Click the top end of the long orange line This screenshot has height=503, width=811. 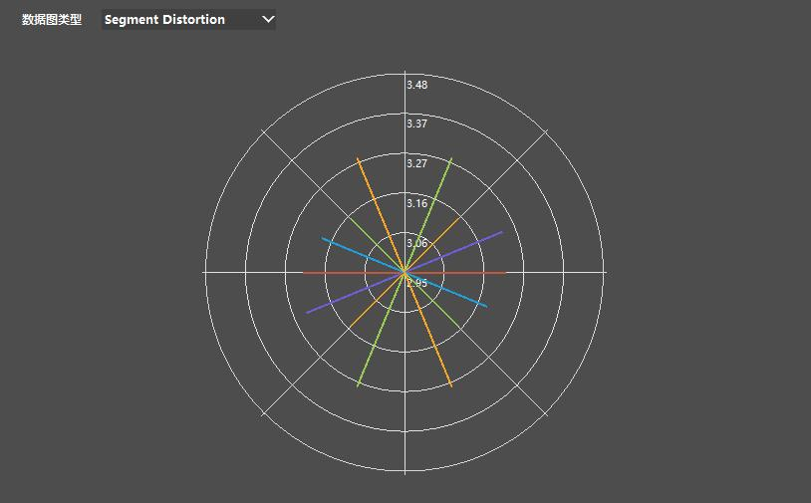pyautogui.click(x=358, y=158)
